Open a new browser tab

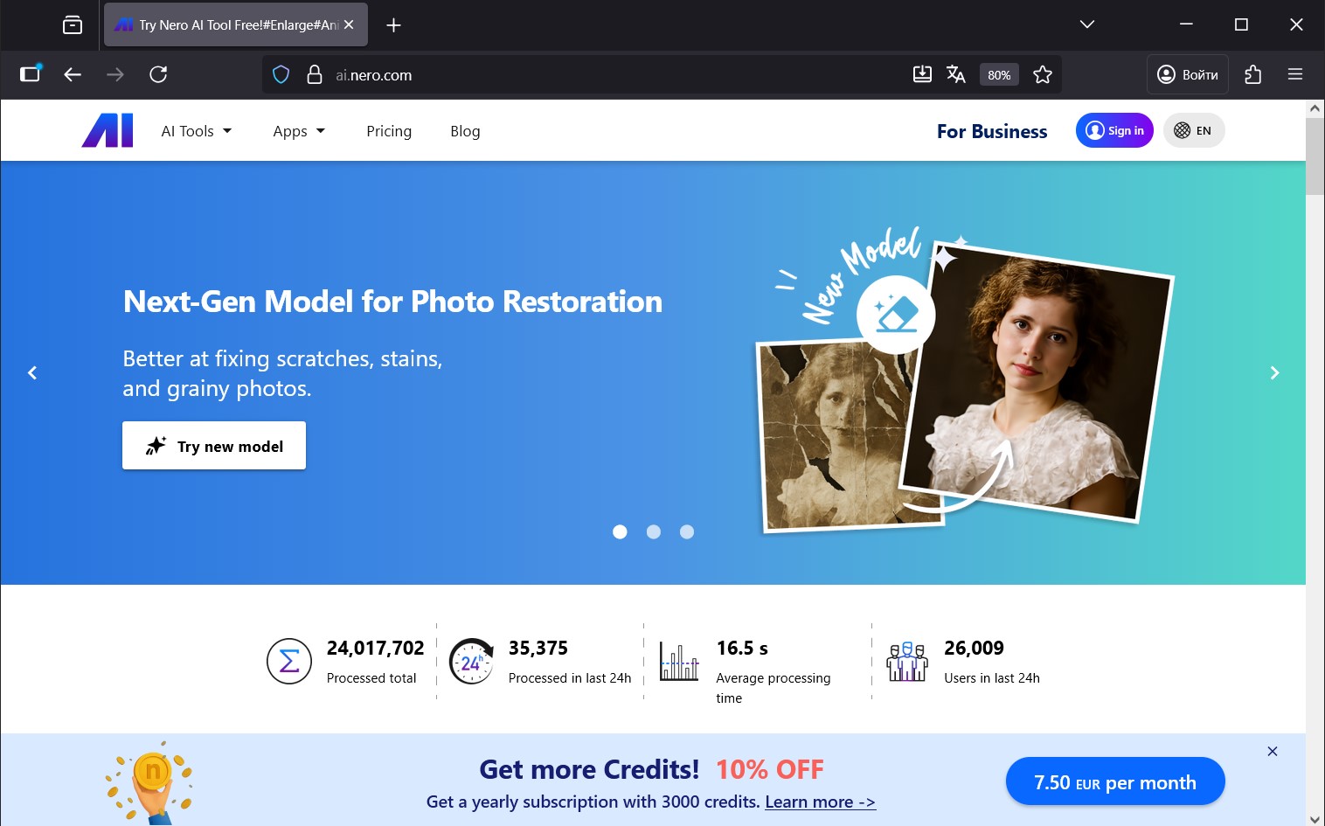[393, 24]
